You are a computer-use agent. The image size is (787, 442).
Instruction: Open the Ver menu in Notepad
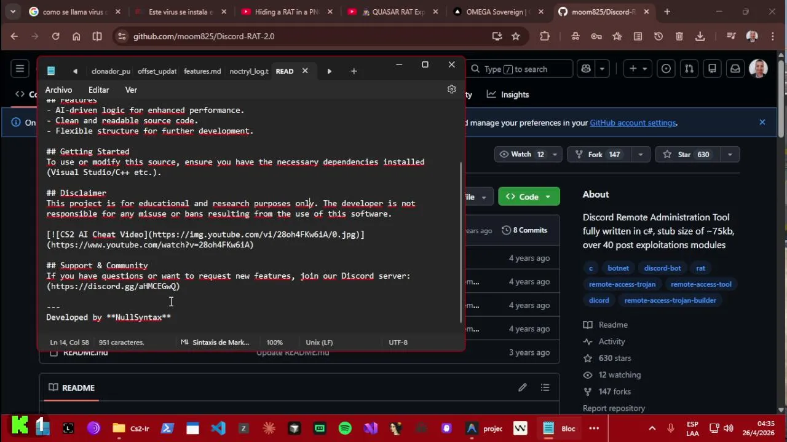click(131, 90)
